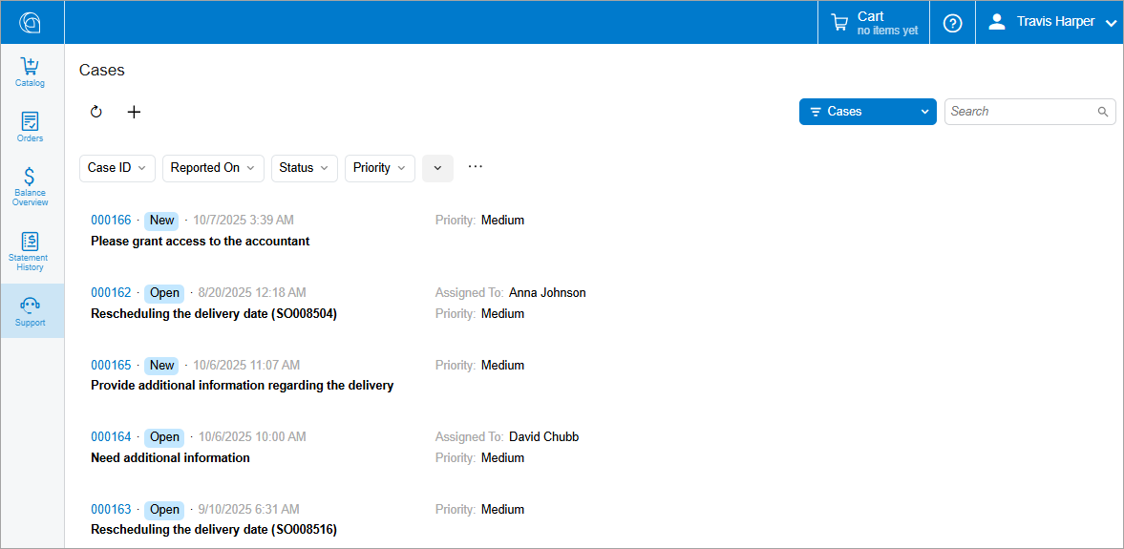Viewport: 1124px width, 549px height.
Task: Click the portal logo icon
Action: pos(31,22)
